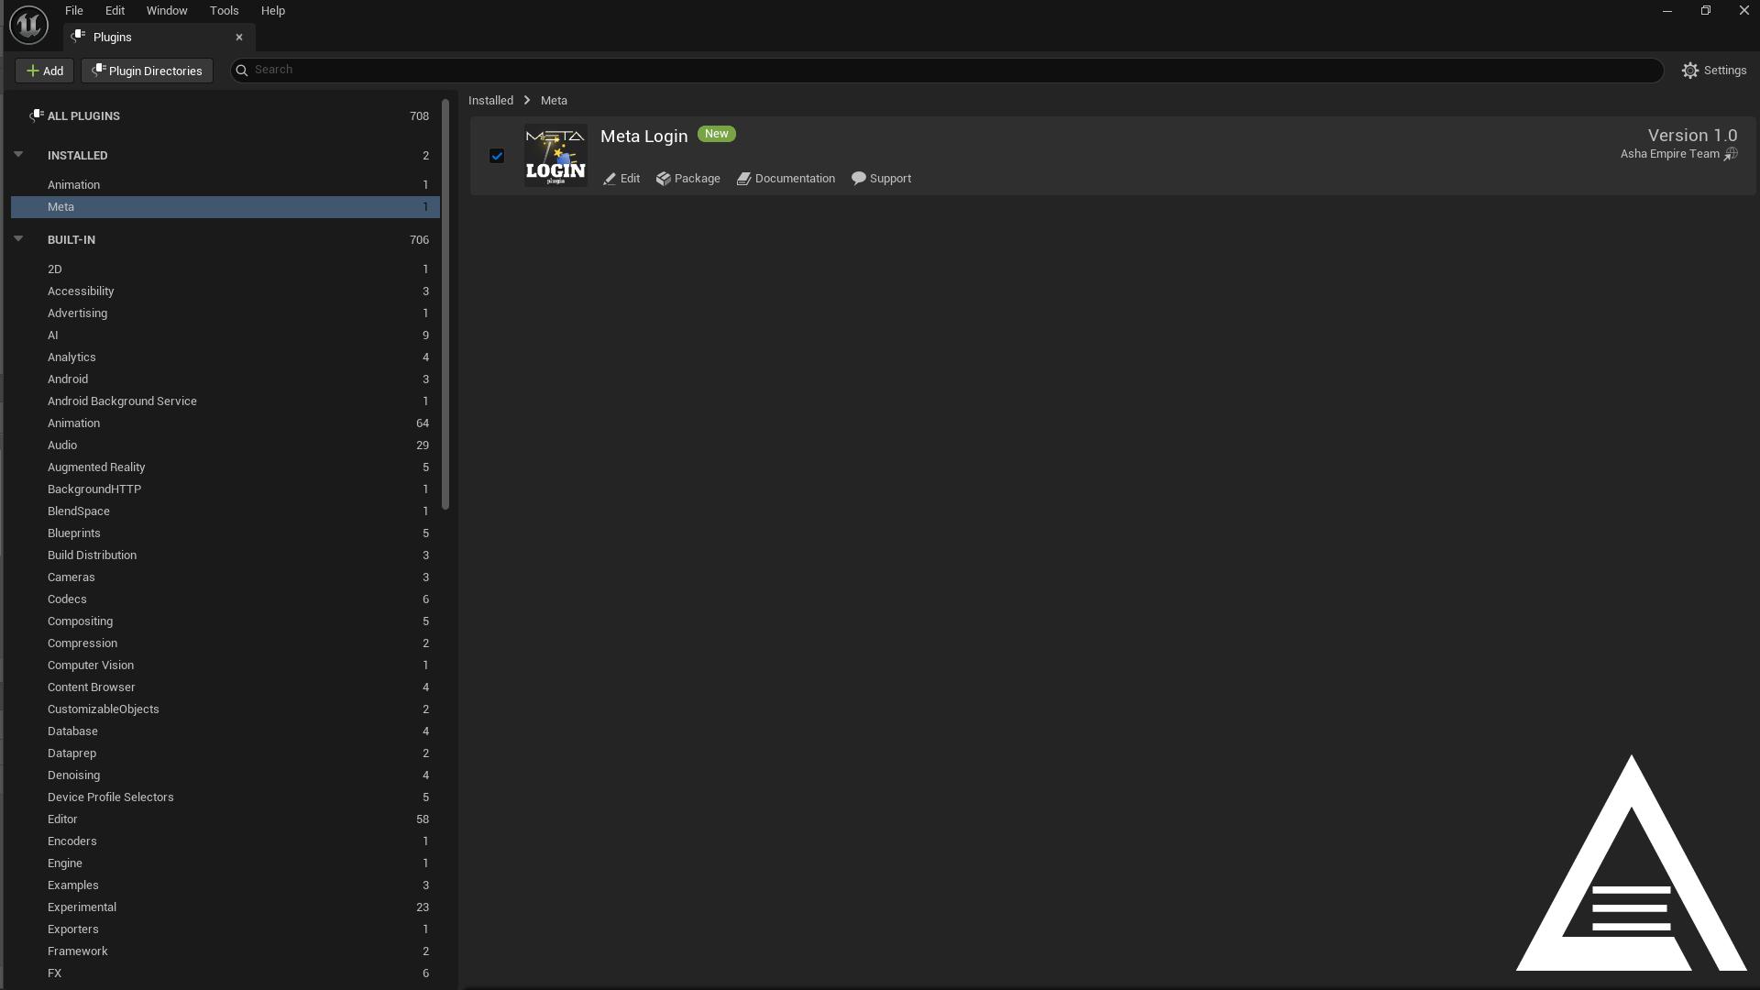
Task: Open the Window menu
Action: coord(167,11)
